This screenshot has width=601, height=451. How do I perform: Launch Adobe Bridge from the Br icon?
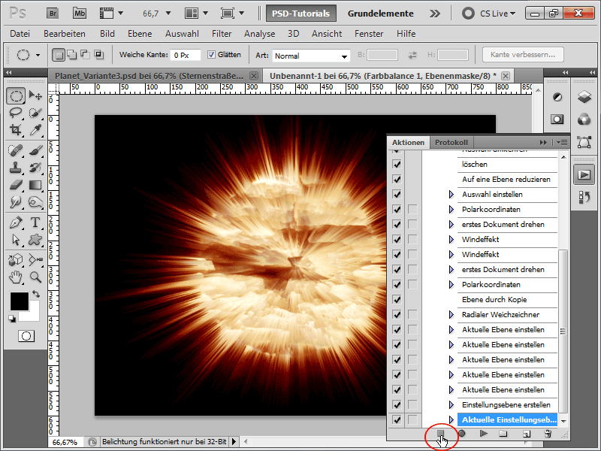pyautogui.click(x=53, y=14)
